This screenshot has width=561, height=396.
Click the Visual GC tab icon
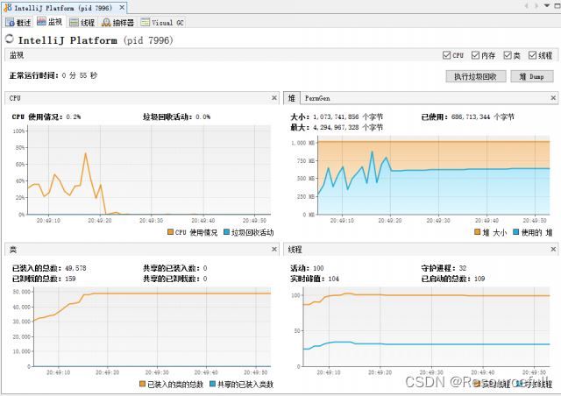pyautogui.click(x=145, y=22)
